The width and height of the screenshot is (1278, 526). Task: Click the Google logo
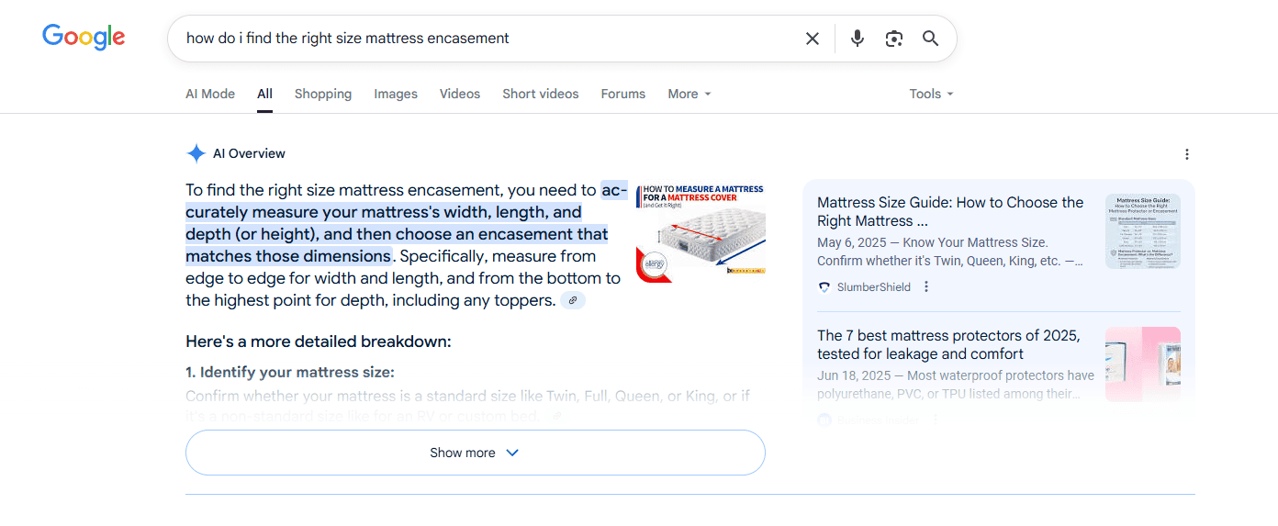[x=84, y=38]
